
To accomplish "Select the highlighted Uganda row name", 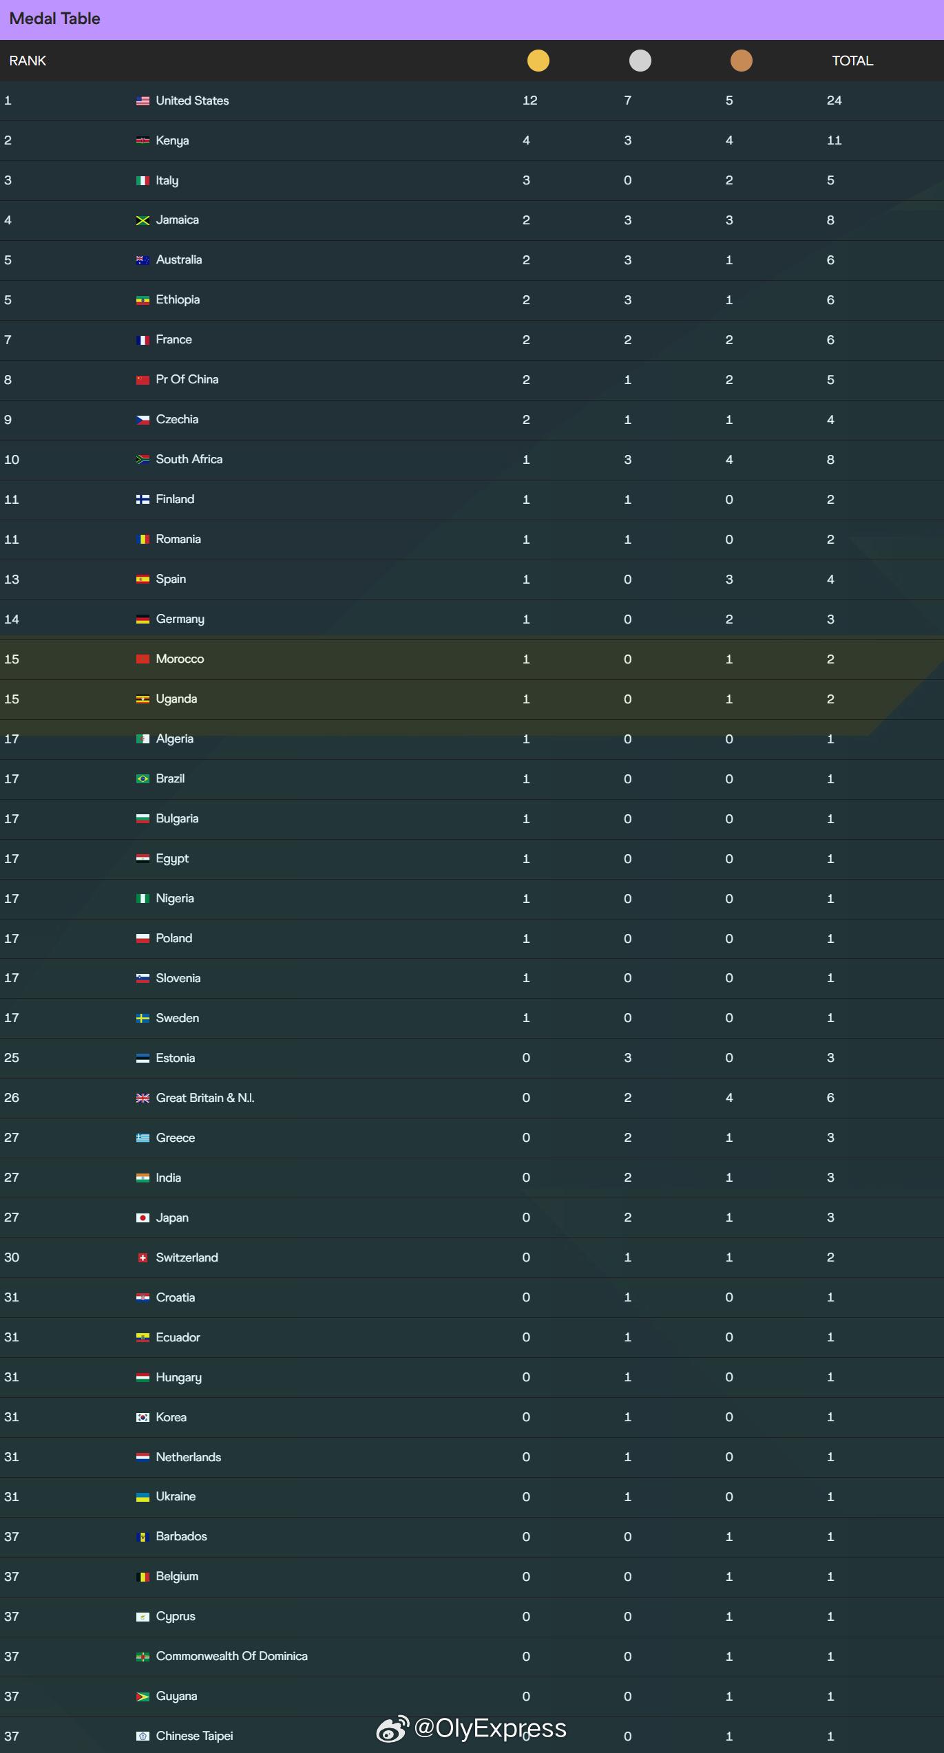I will (176, 699).
